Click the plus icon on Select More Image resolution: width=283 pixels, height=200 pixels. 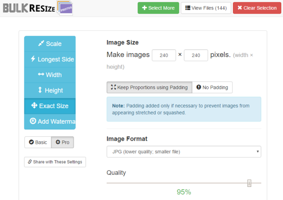click(x=145, y=8)
